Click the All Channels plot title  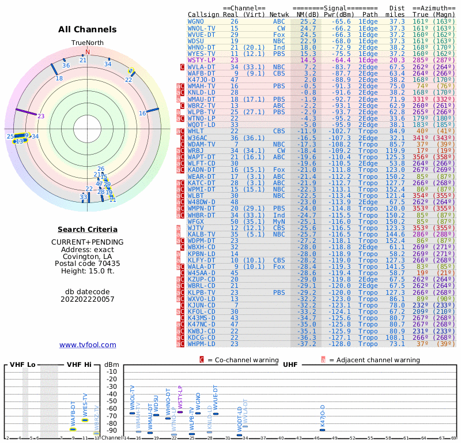[88, 29]
